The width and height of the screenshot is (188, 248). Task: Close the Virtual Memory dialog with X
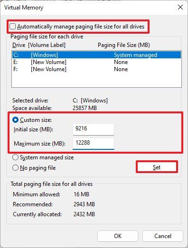click(180, 7)
